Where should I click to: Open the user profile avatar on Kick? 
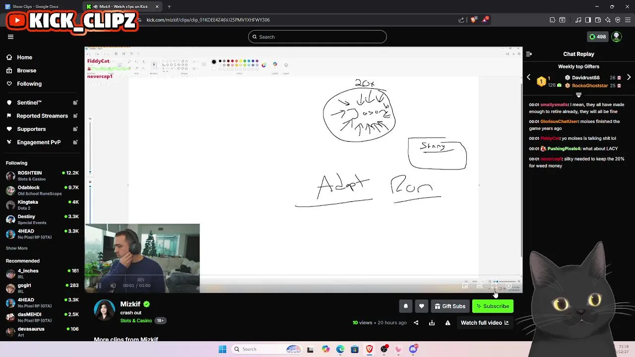point(617,37)
